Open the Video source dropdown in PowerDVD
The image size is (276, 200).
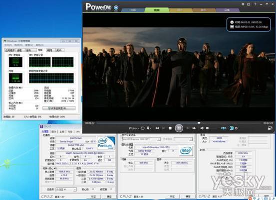coord(134,128)
